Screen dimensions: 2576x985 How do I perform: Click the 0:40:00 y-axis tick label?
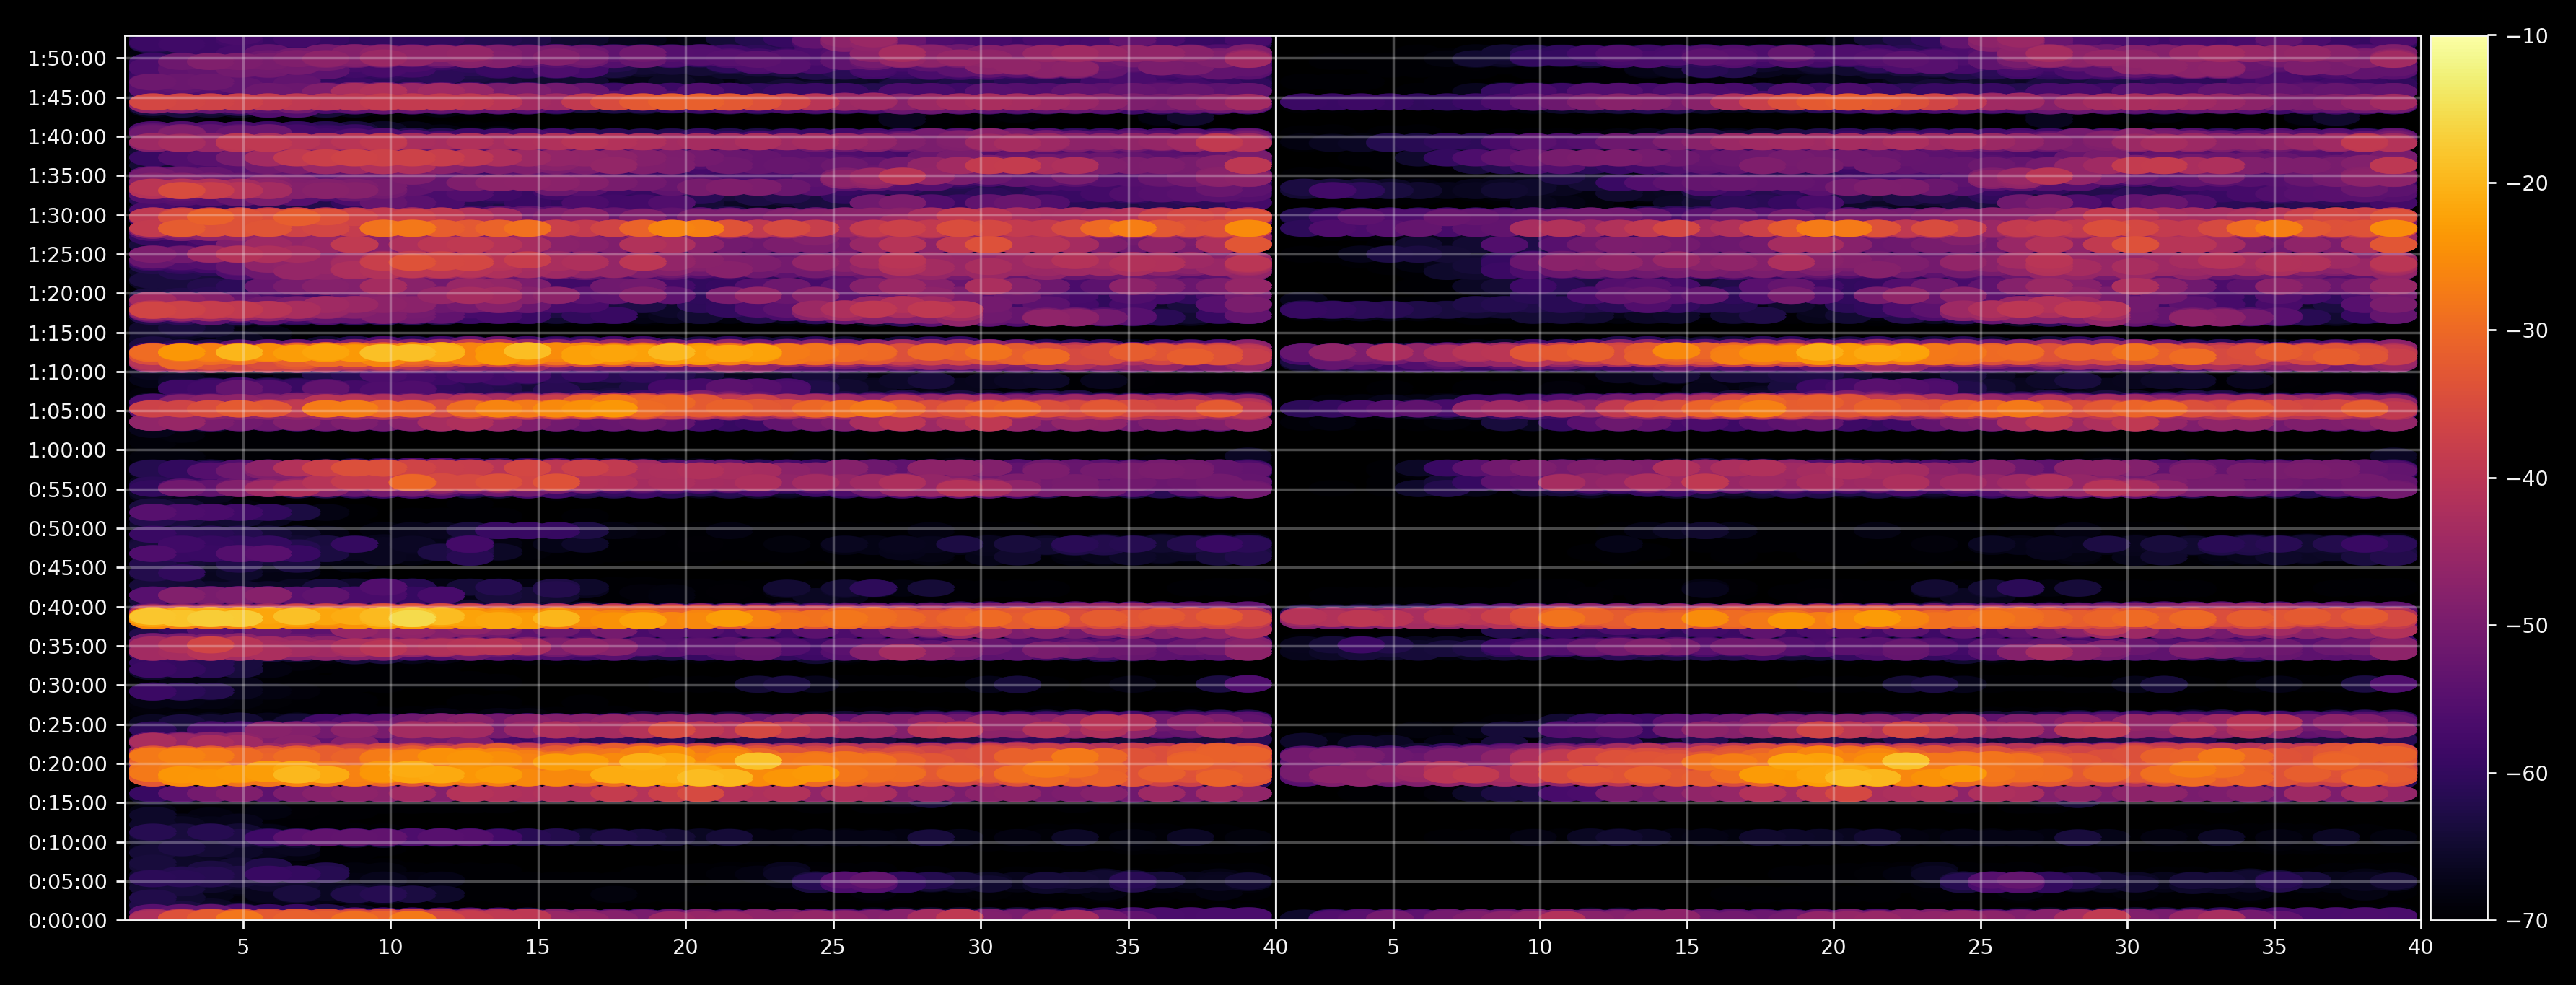[67, 608]
